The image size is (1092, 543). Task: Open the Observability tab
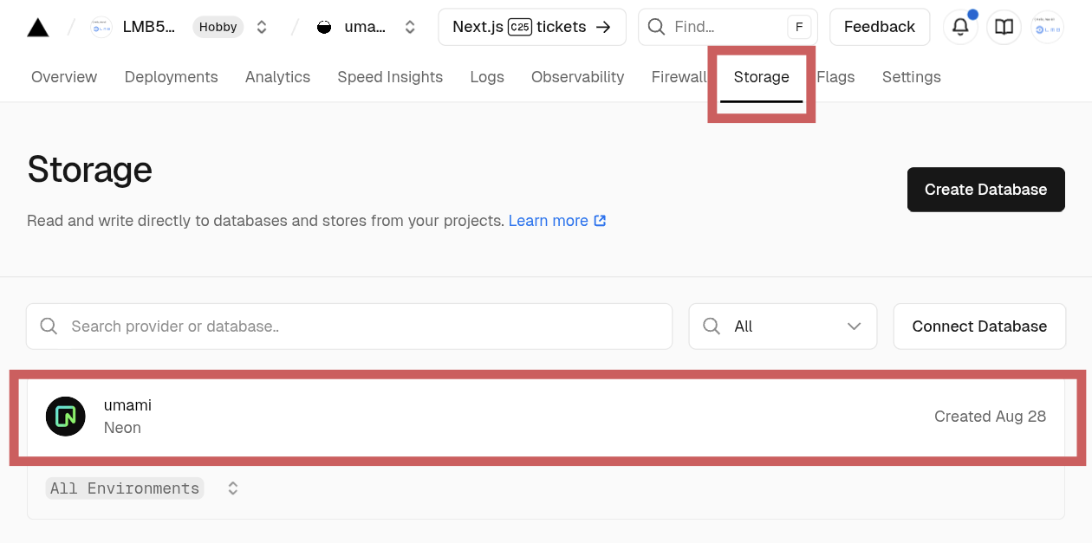point(577,77)
